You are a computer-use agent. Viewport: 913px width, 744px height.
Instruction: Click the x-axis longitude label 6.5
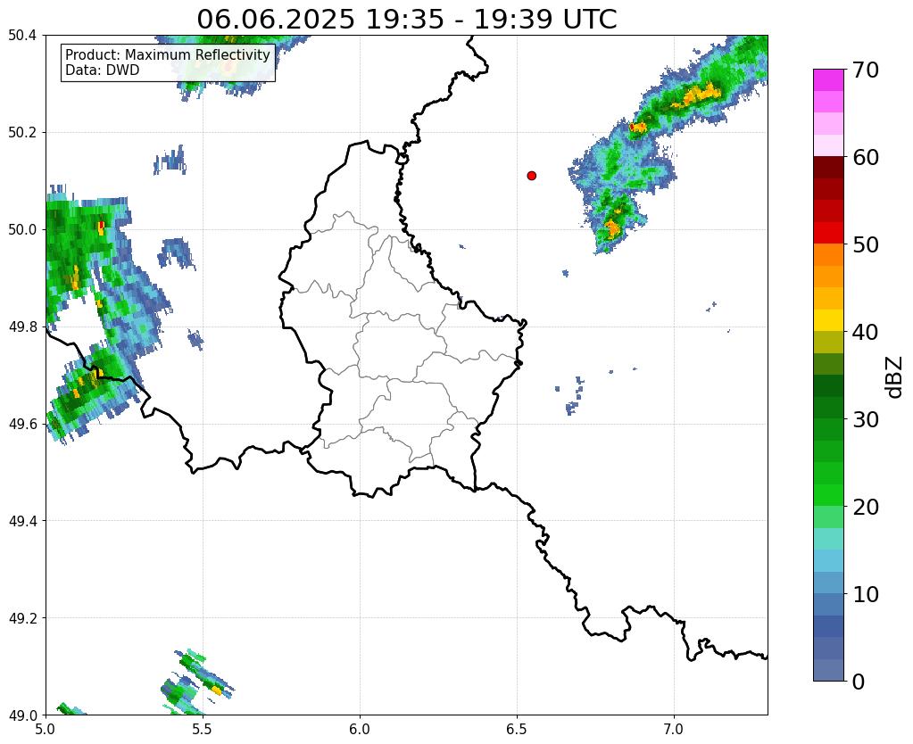[517, 729]
